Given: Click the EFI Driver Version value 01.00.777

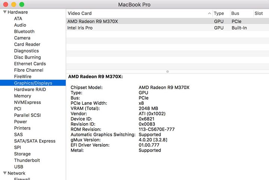Looking at the screenshot, I should [x=149, y=145].
